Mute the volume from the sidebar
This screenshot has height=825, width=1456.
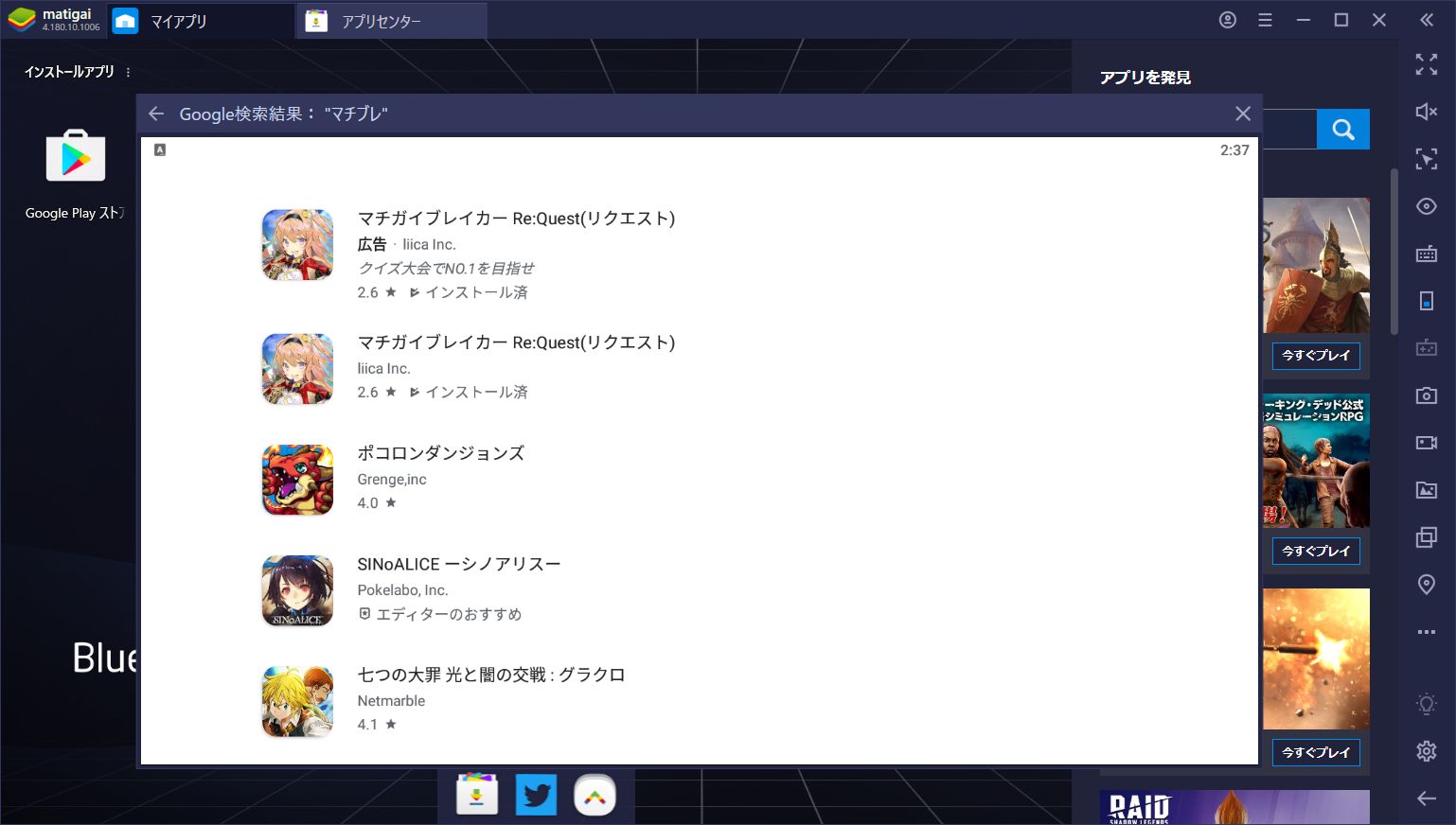pos(1427,112)
